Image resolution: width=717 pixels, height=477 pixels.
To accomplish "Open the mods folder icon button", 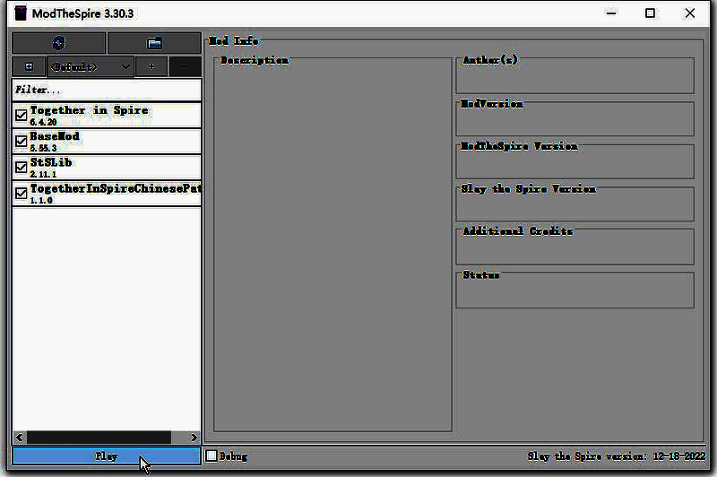I will click(x=154, y=43).
